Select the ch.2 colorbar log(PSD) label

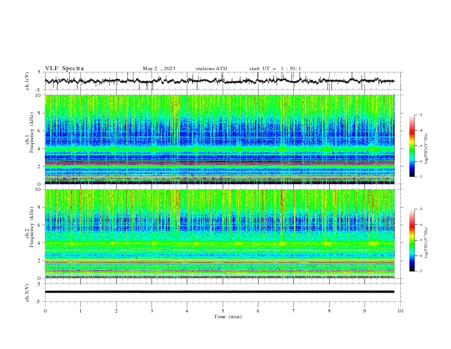(x=427, y=242)
